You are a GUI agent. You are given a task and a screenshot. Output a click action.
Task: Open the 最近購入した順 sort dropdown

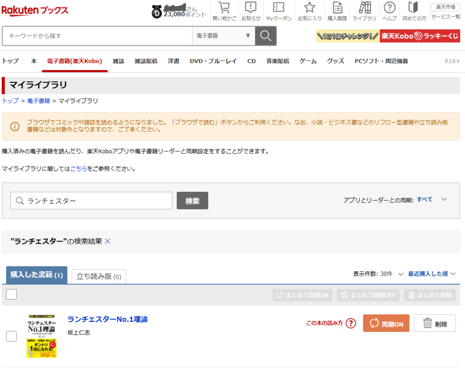tap(431, 274)
